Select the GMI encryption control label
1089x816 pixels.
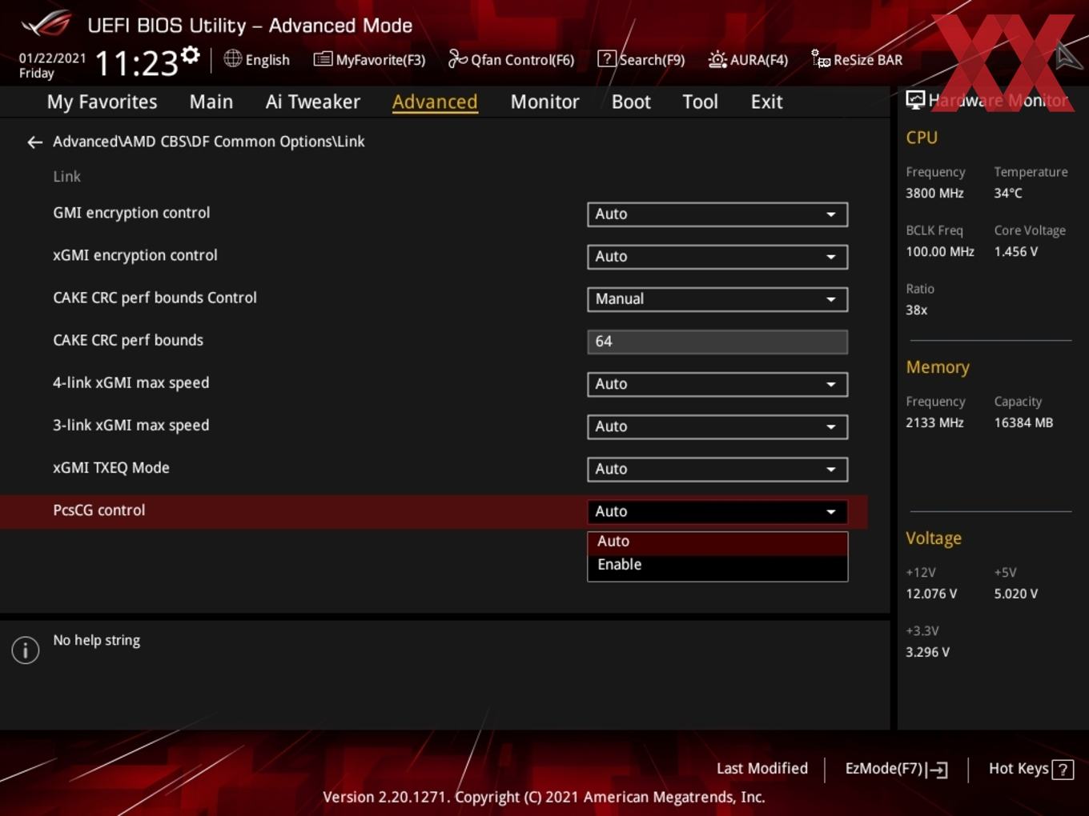coord(131,213)
